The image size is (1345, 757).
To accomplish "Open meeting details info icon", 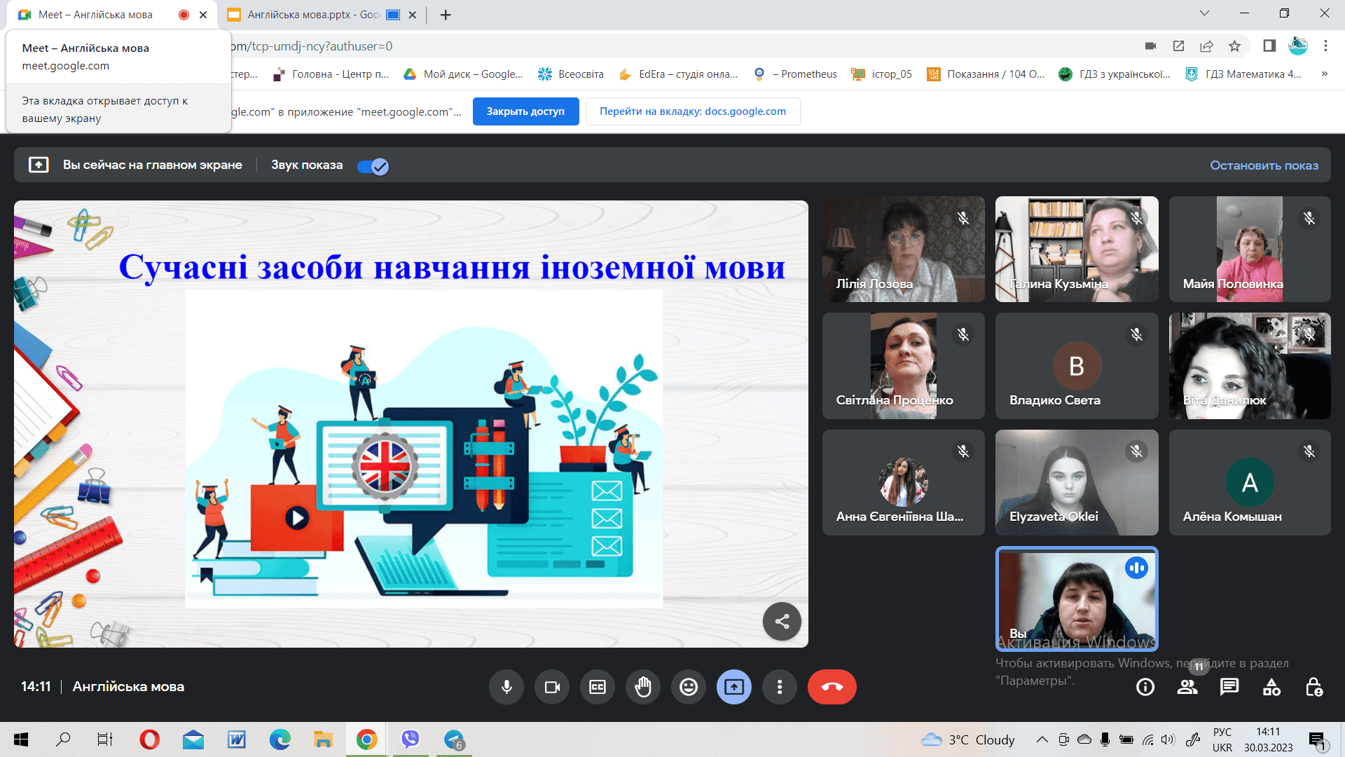I will tap(1145, 687).
